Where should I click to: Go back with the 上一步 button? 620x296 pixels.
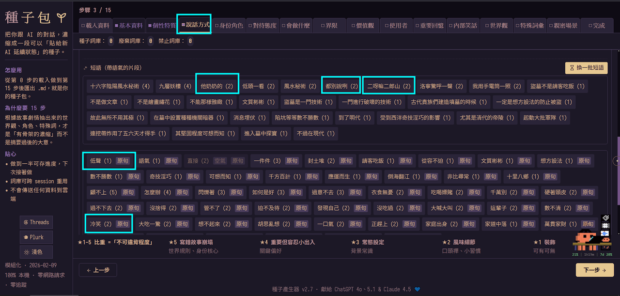coord(98,270)
